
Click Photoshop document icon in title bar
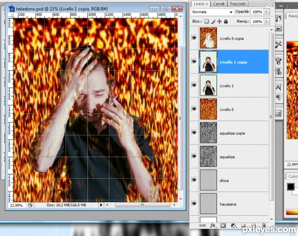click(x=12, y=9)
